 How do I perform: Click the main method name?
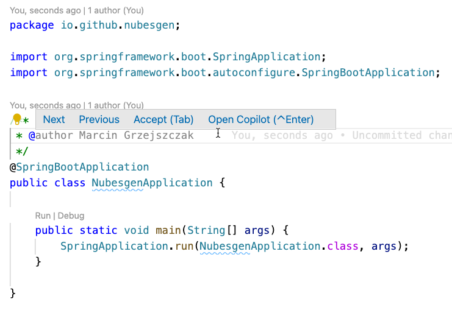[x=168, y=231]
